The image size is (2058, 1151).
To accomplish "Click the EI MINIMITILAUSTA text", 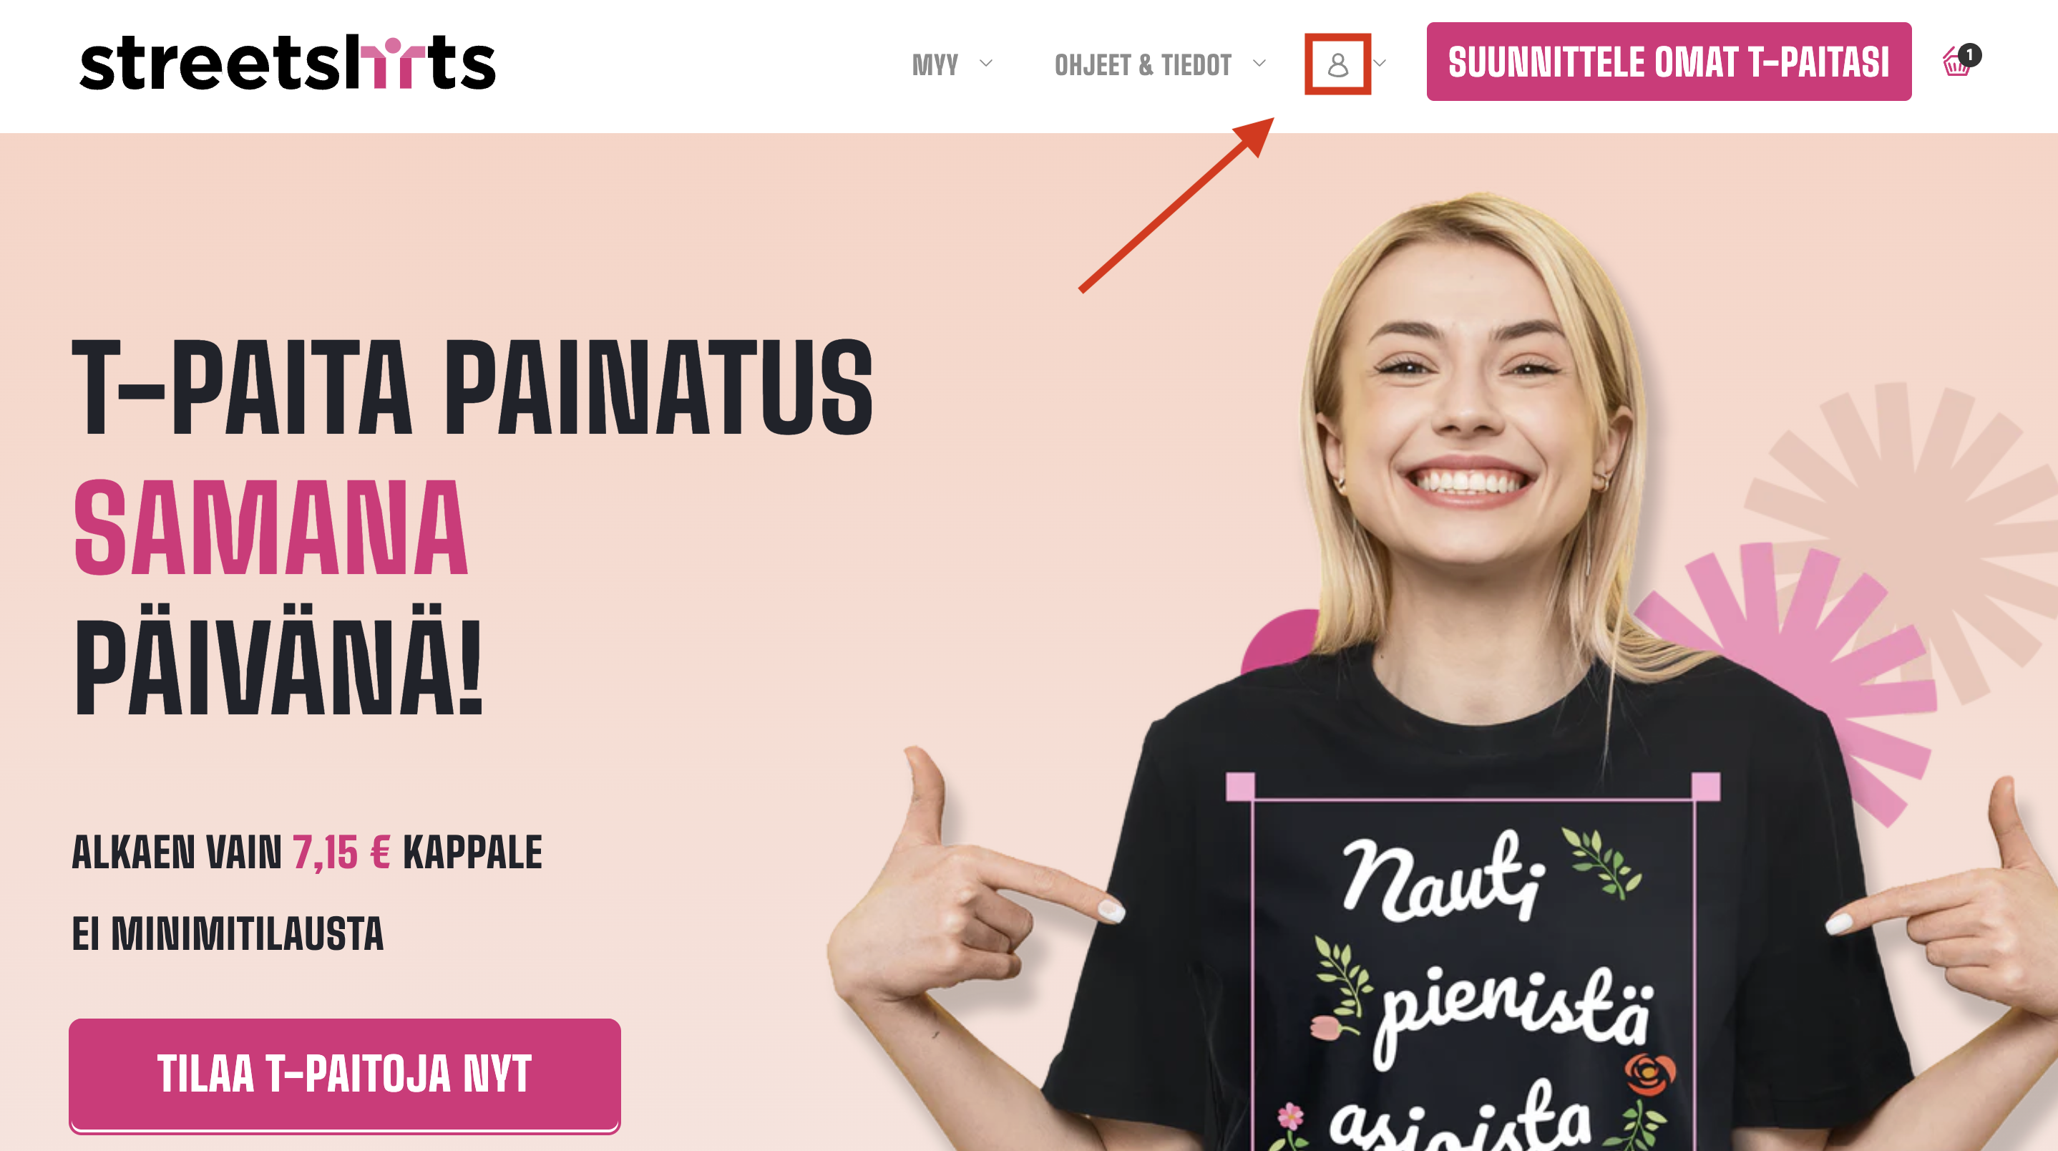I will coord(228,933).
